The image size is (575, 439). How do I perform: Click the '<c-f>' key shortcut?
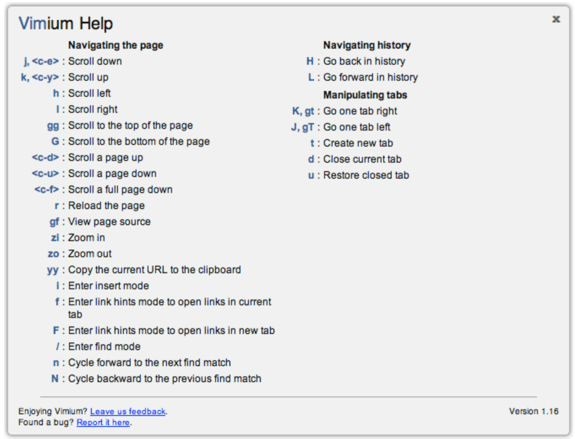point(47,190)
